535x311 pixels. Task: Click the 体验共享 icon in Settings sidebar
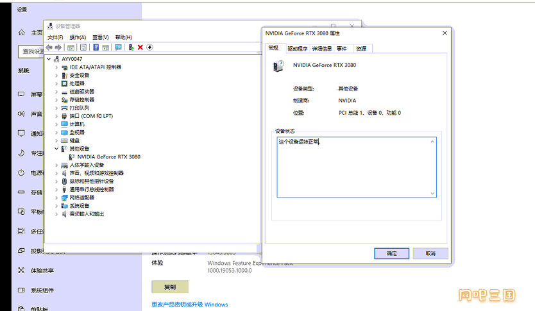(x=21, y=271)
